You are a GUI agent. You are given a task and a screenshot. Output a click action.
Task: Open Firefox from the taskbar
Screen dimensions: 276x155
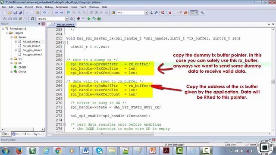pyautogui.click(x=19, y=151)
